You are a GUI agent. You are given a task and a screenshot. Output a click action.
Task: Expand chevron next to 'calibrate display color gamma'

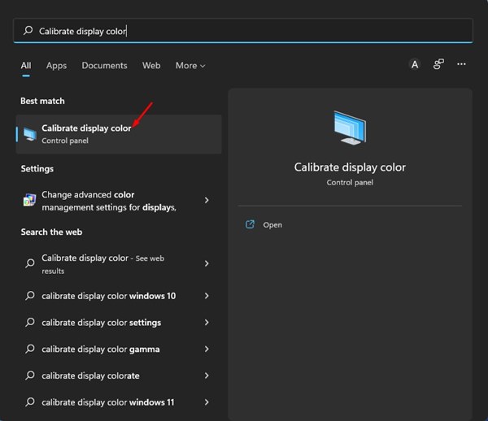207,349
